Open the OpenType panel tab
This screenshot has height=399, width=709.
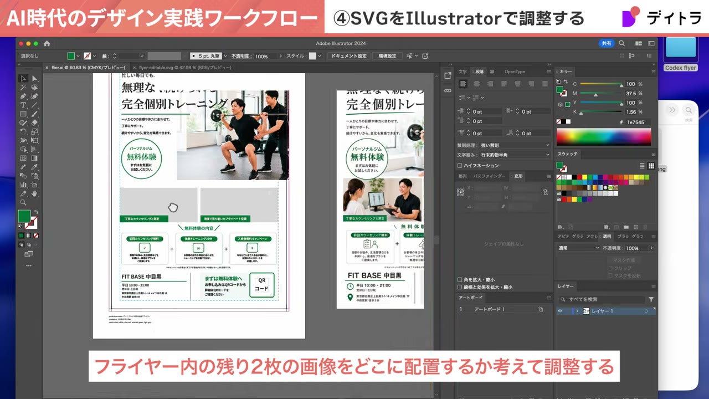pos(515,71)
